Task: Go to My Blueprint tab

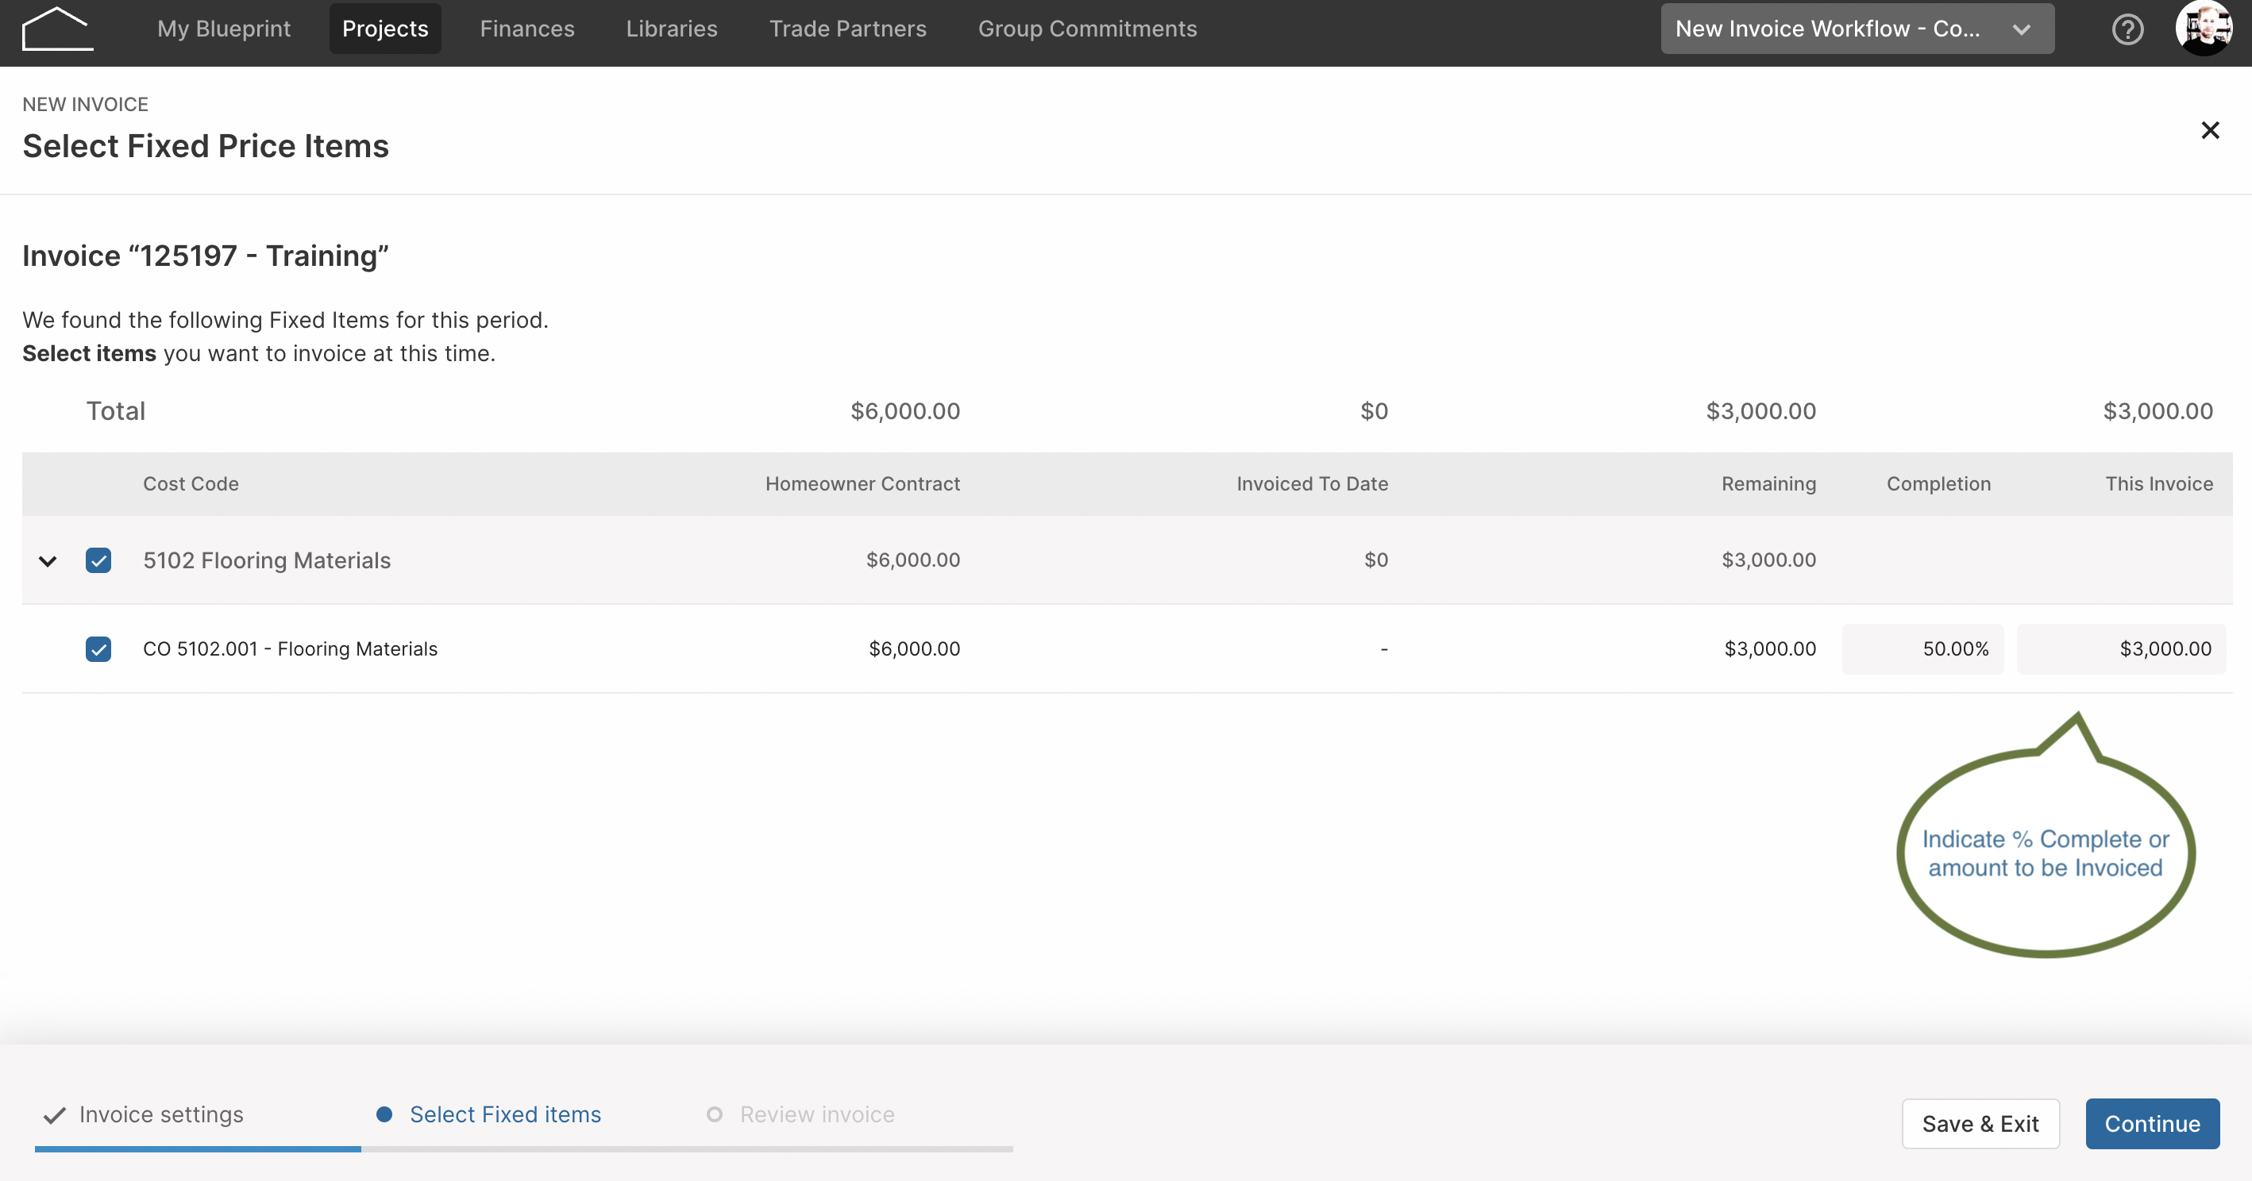Action: (x=224, y=29)
